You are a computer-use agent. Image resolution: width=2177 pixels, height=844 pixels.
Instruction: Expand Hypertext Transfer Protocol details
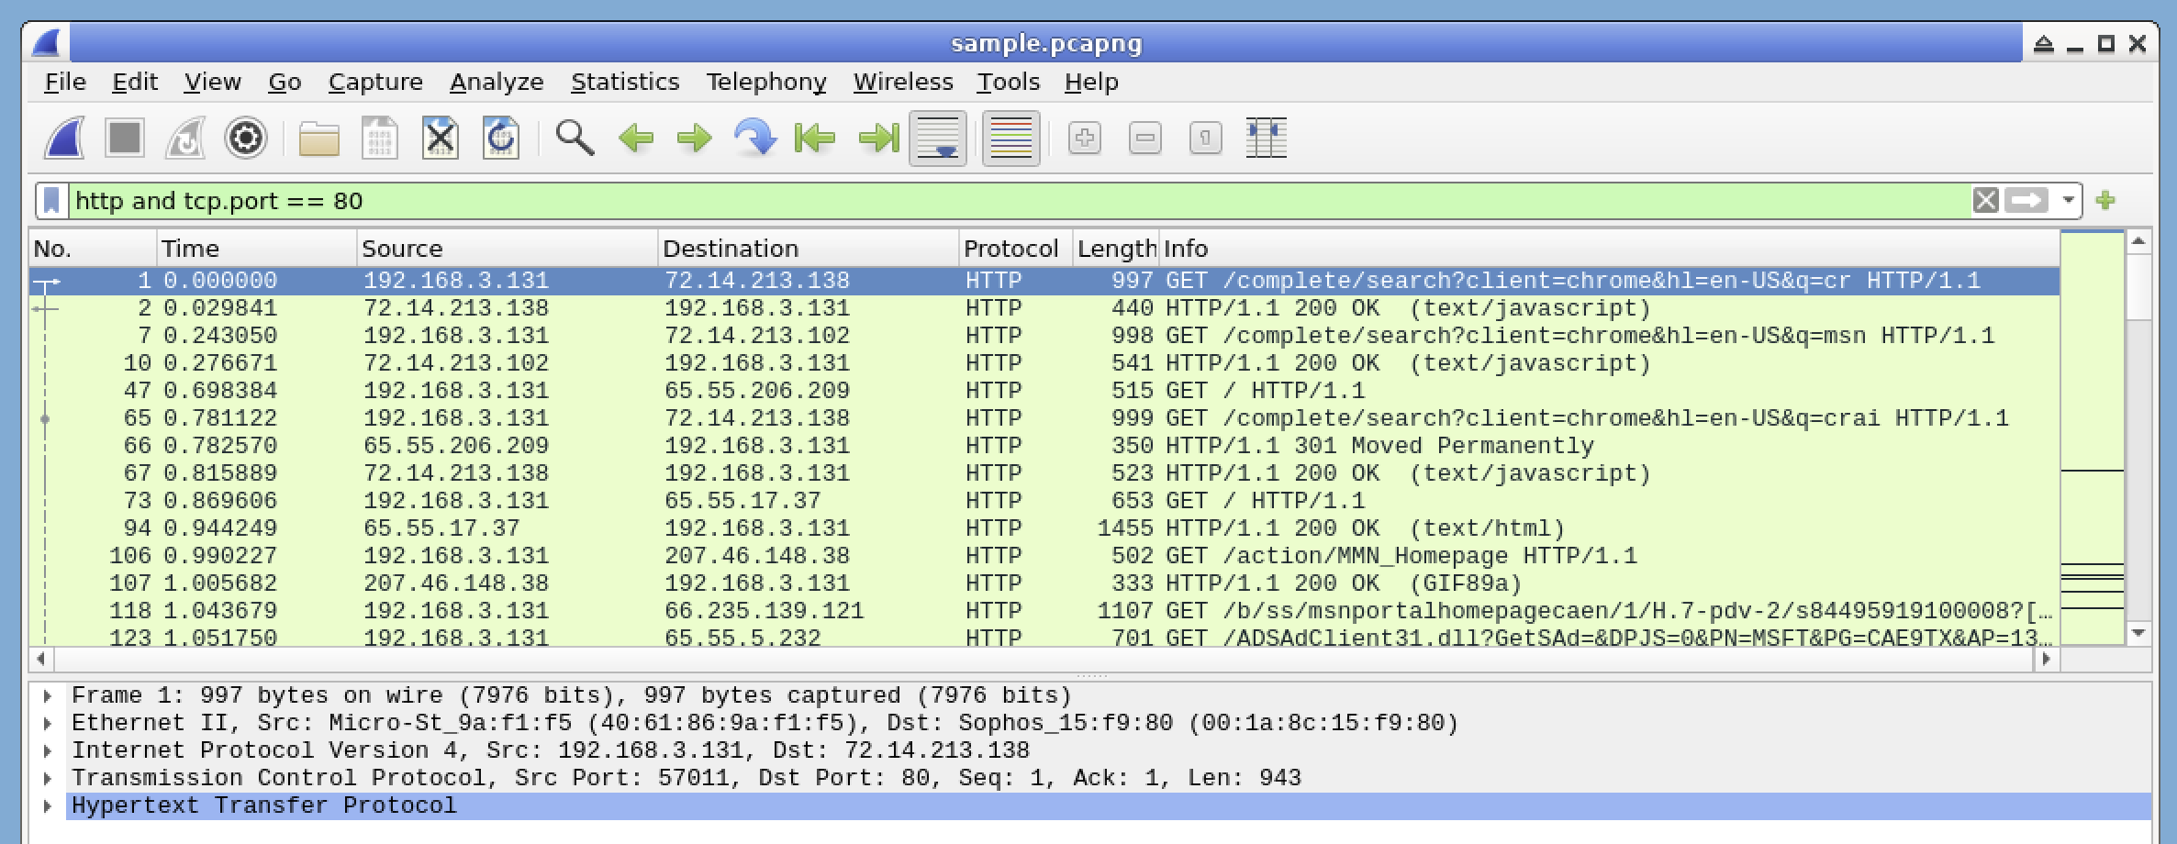(x=47, y=806)
